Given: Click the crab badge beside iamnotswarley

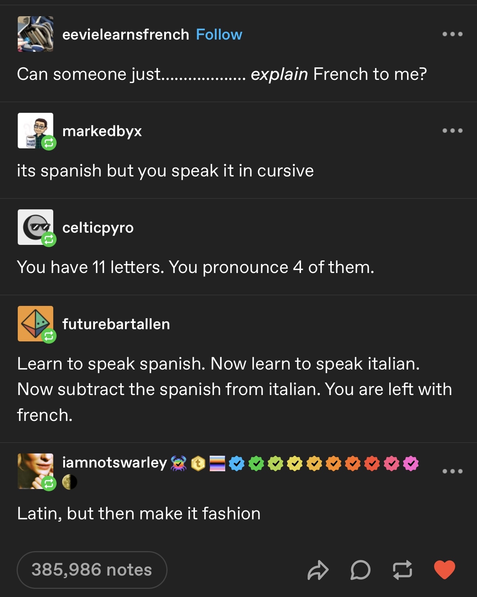Looking at the screenshot, I should point(179,463).
